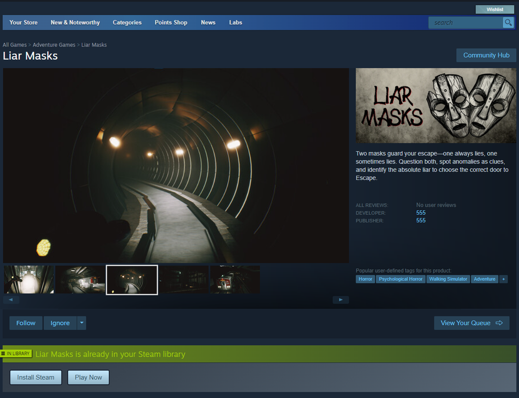Select the Walking Simulator tag

tap(448, 279)
